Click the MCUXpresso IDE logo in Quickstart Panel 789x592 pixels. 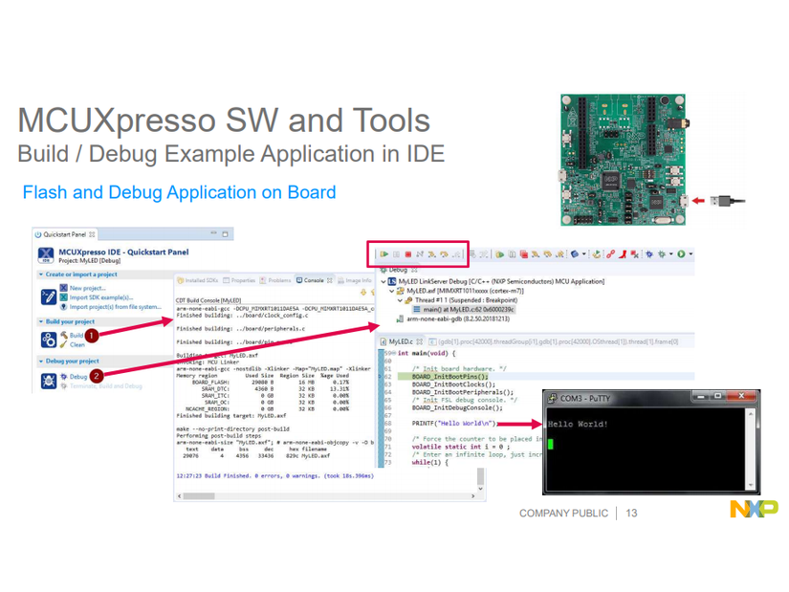click(46, 255)
